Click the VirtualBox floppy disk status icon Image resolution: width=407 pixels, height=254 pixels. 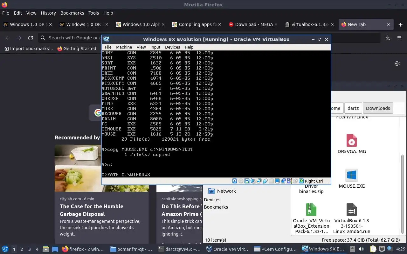tap(247, 181)
